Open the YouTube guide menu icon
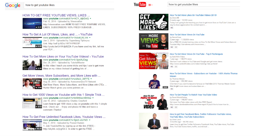Screen dimensions: 258x136 [x=150, y=5]
